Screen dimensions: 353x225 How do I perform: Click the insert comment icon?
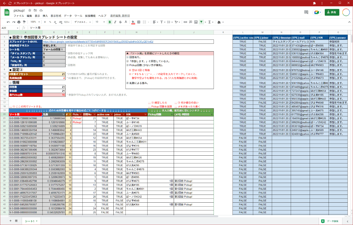point(191,22)
